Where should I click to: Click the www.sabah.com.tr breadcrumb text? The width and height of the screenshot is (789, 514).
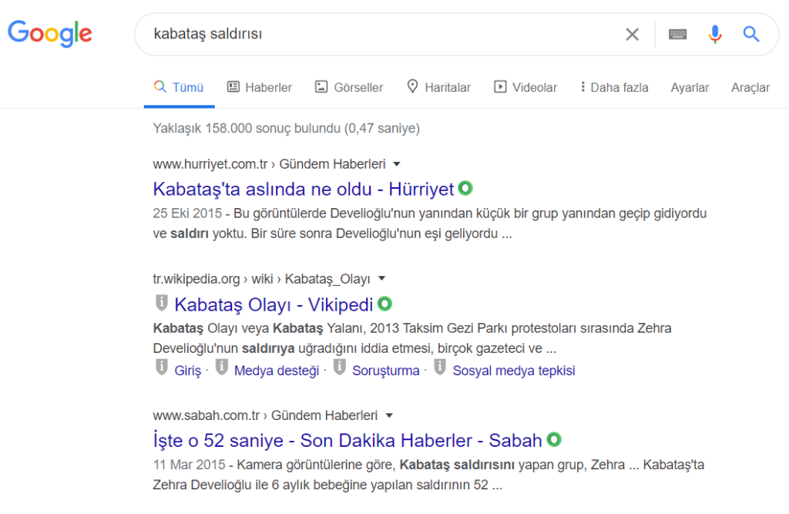[x=206, y=415]
